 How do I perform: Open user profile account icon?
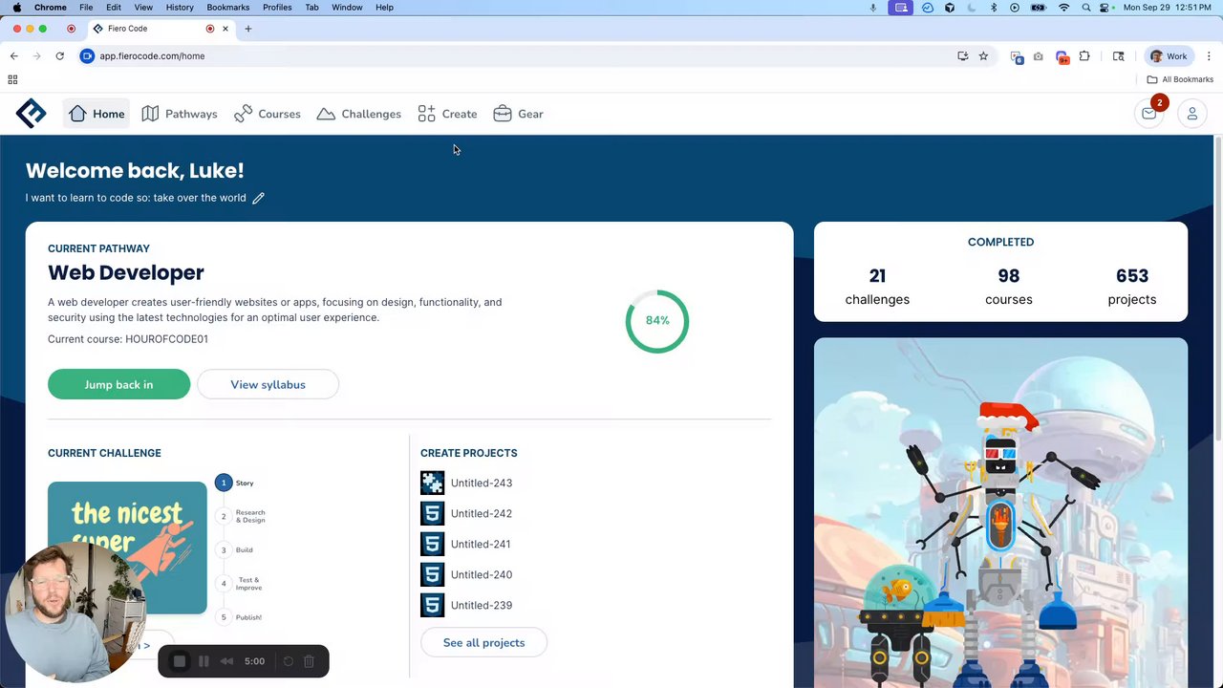coord(1192,114)
